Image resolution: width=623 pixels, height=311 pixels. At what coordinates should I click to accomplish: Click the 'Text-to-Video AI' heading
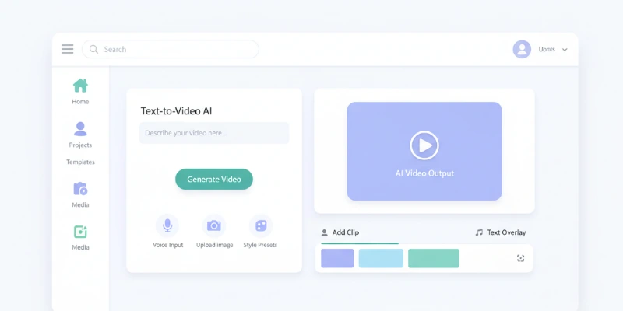coord(177,111)
